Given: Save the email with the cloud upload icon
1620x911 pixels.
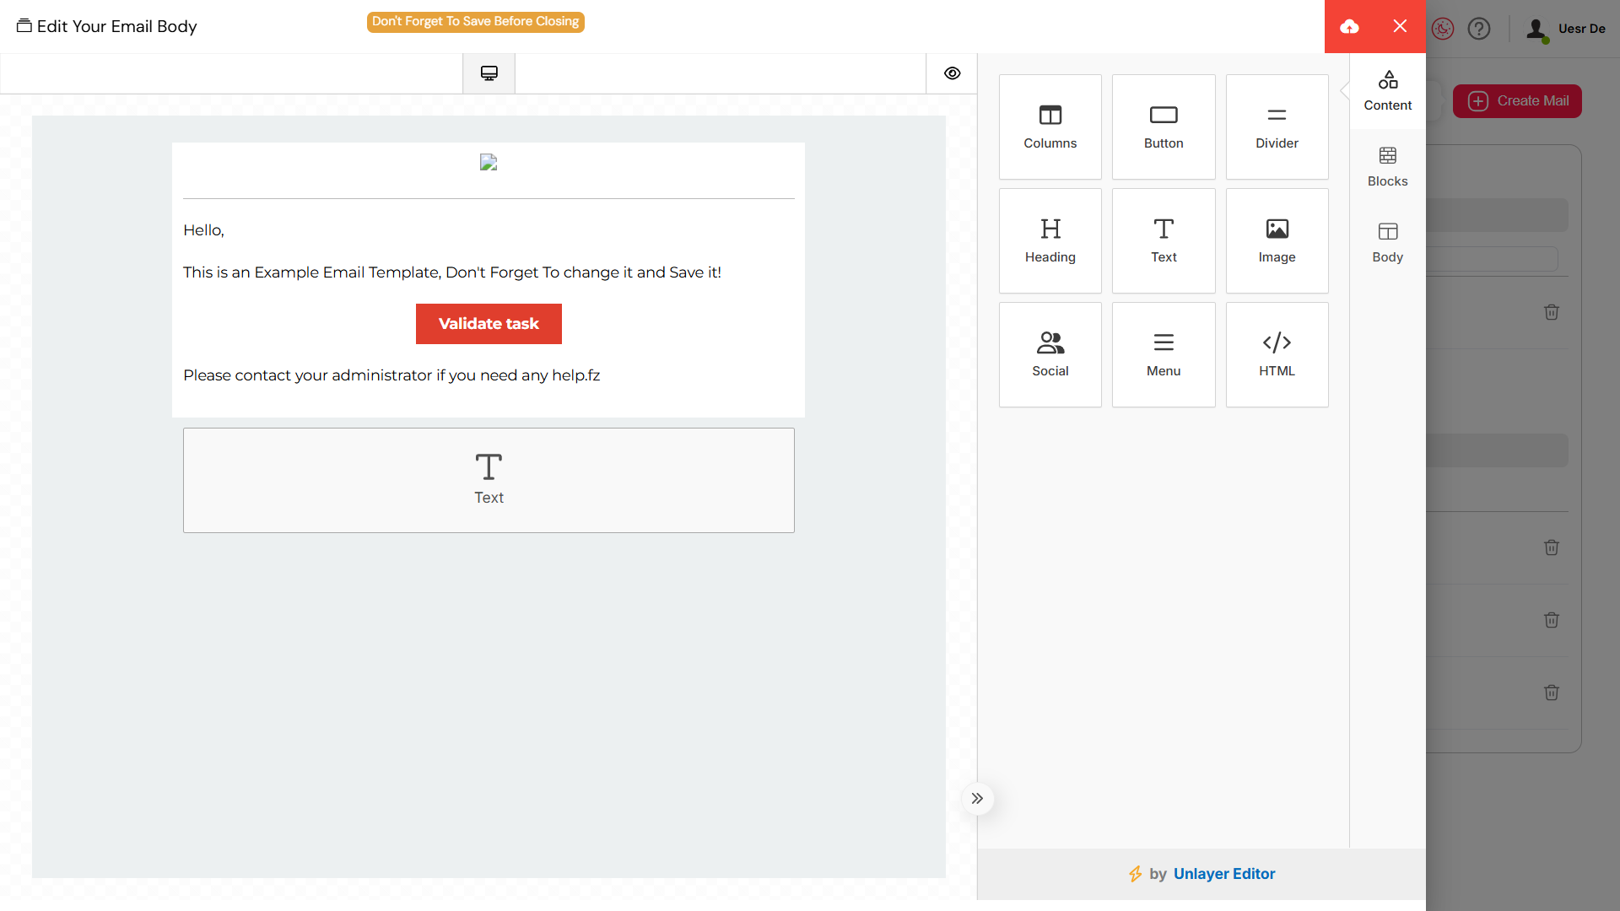Looking at the screenshot, I should click(1350, 26).
